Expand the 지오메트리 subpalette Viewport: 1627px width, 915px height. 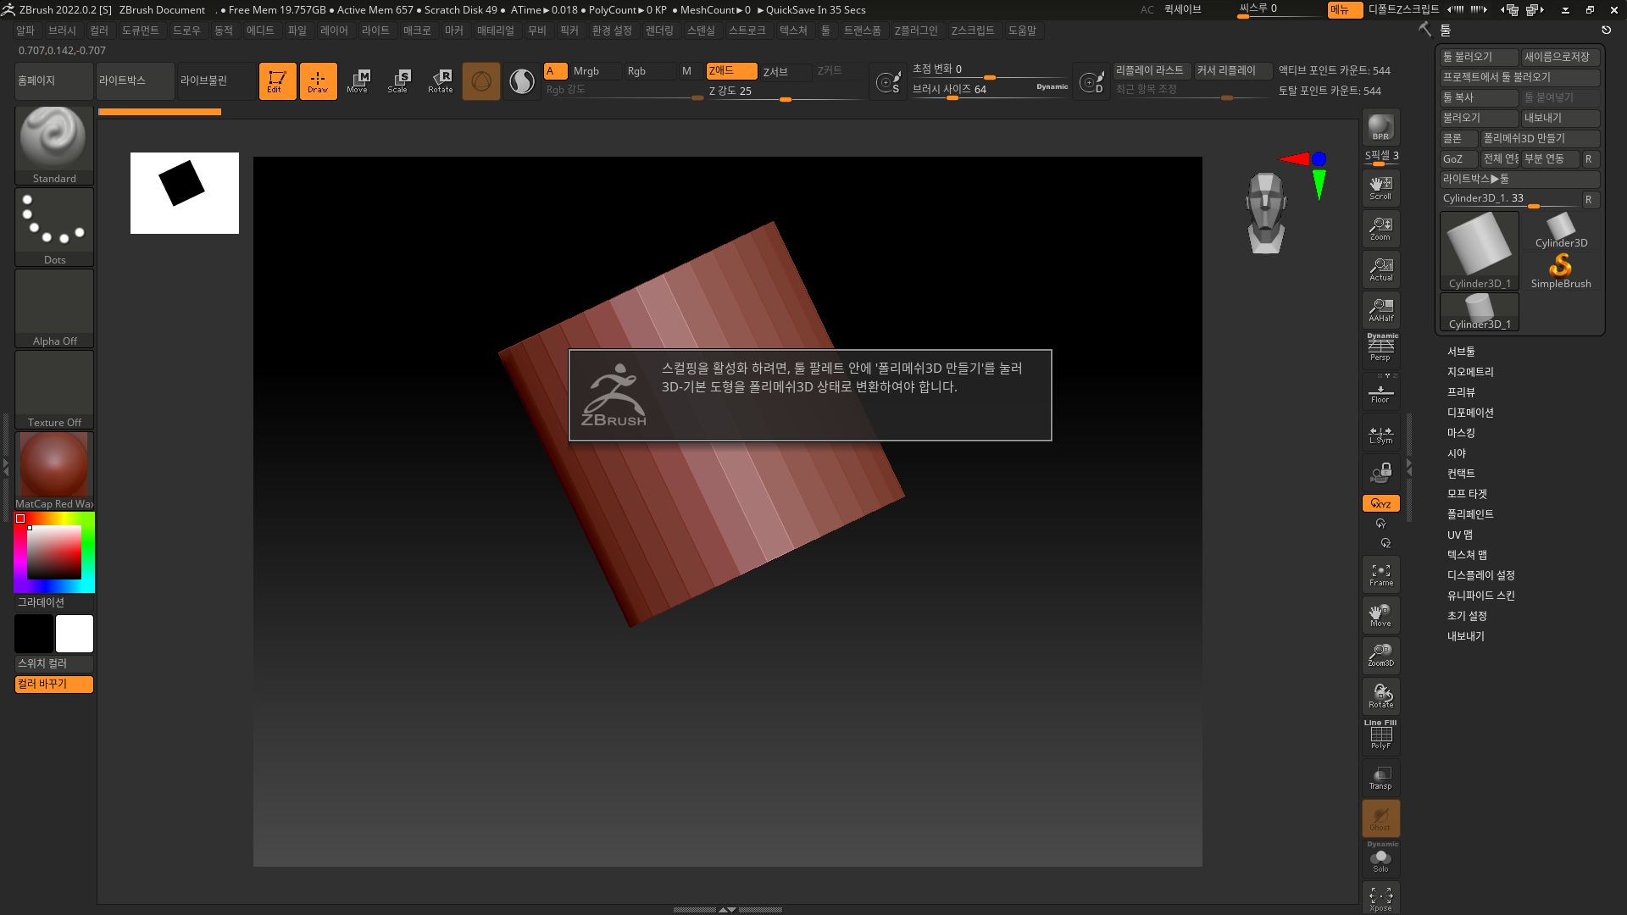tap(1470, 372)
